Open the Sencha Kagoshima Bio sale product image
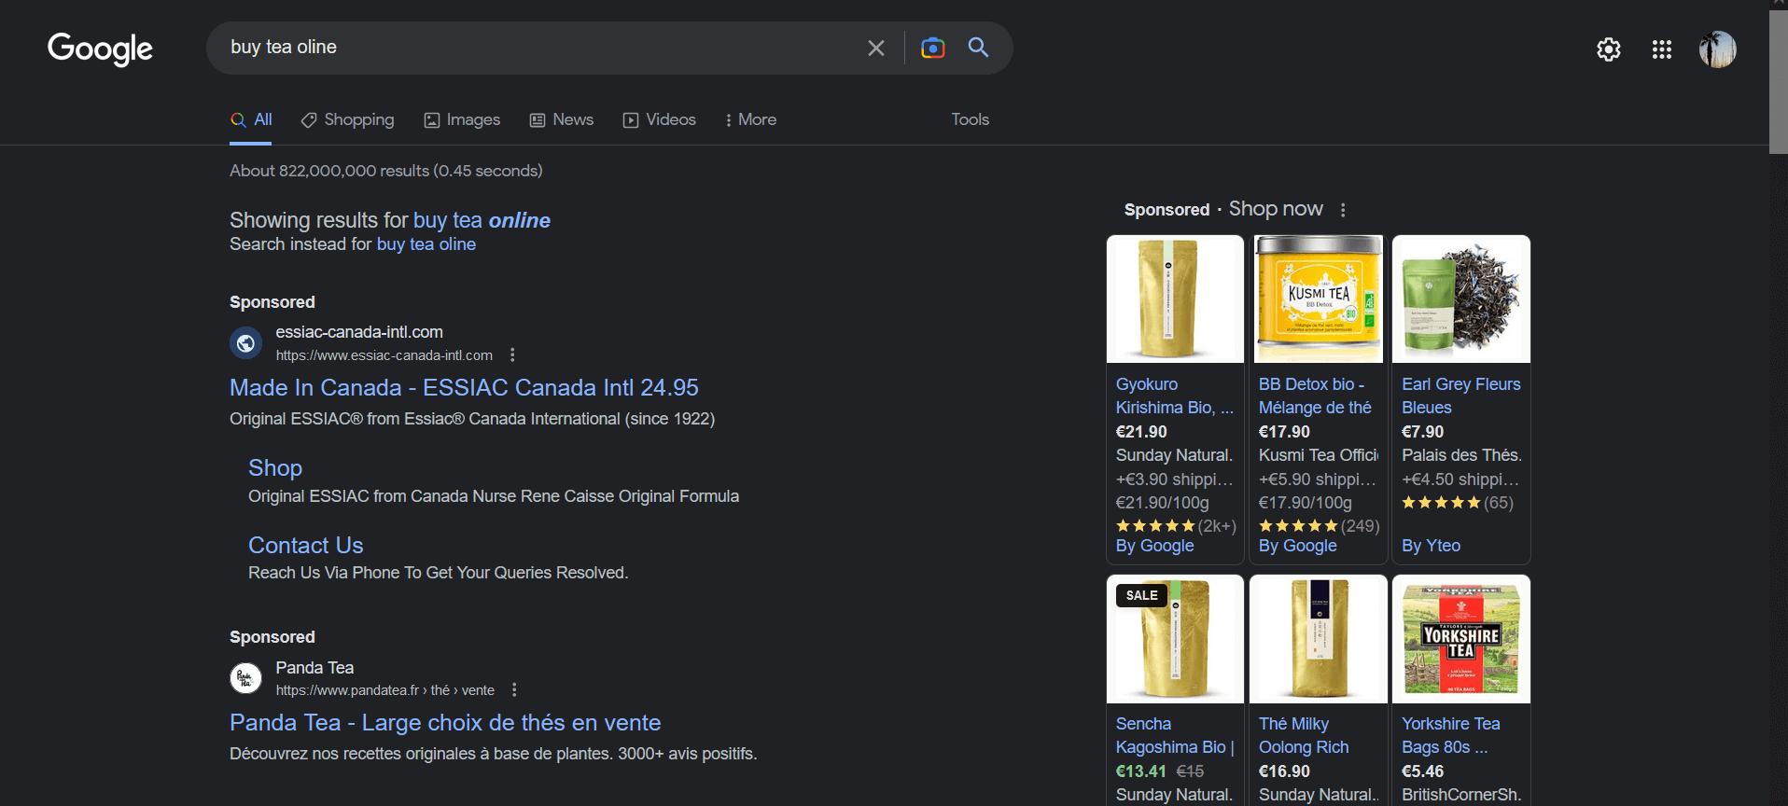 [1175, 639]
